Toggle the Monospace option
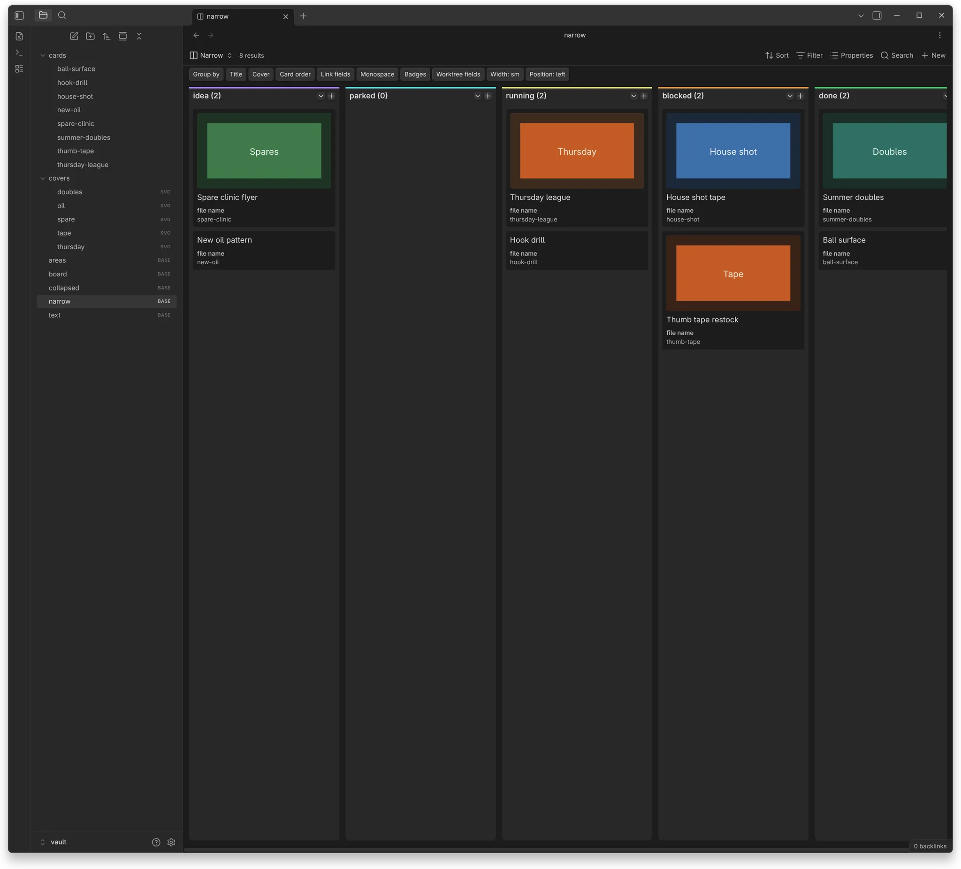 [377, 74]
